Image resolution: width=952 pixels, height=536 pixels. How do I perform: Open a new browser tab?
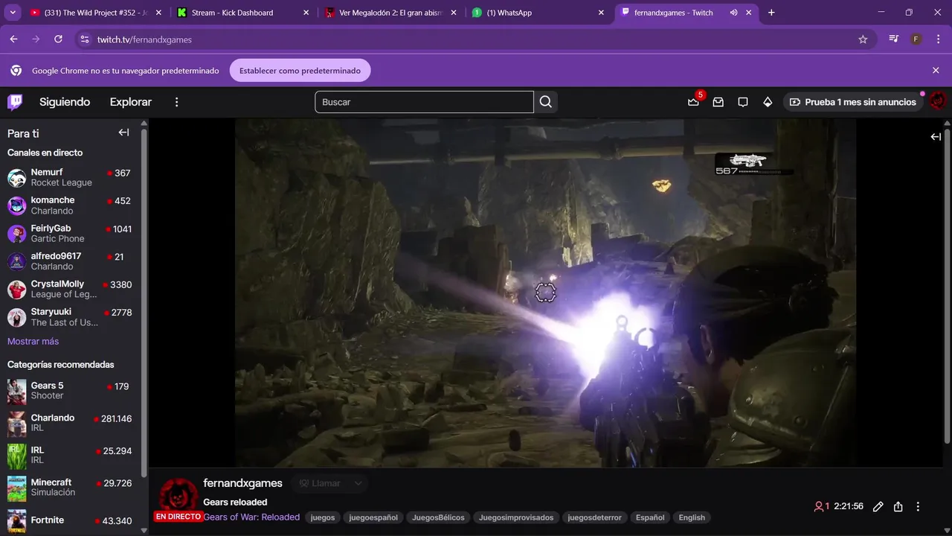pos(771,13)
